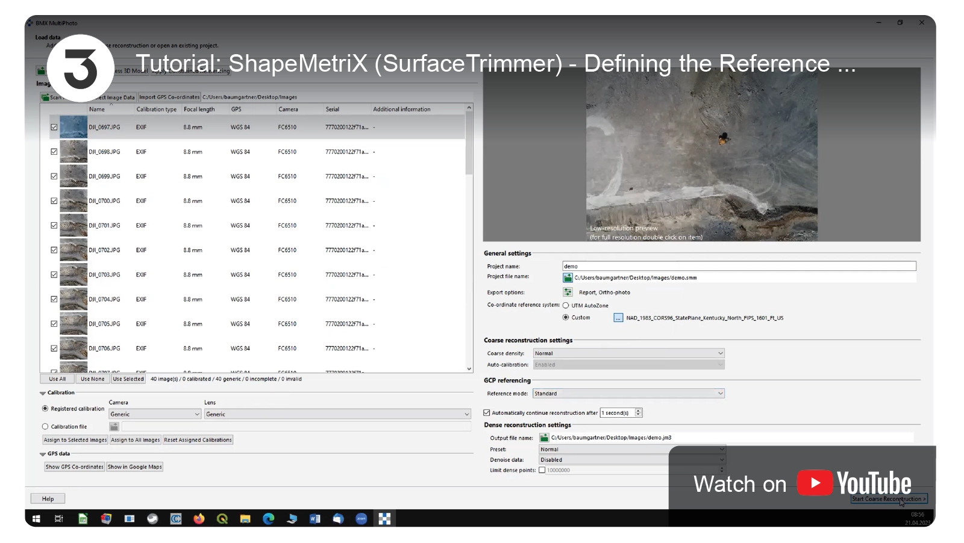Click the custom coordinate system browse button
Screen dimensions: 964x543
[x=618, y=318]
